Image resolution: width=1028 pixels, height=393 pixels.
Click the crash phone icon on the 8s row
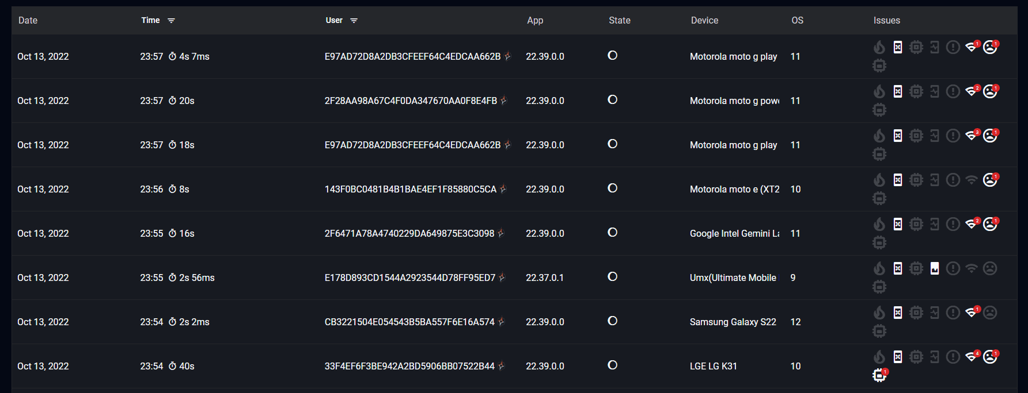(898, 180)
